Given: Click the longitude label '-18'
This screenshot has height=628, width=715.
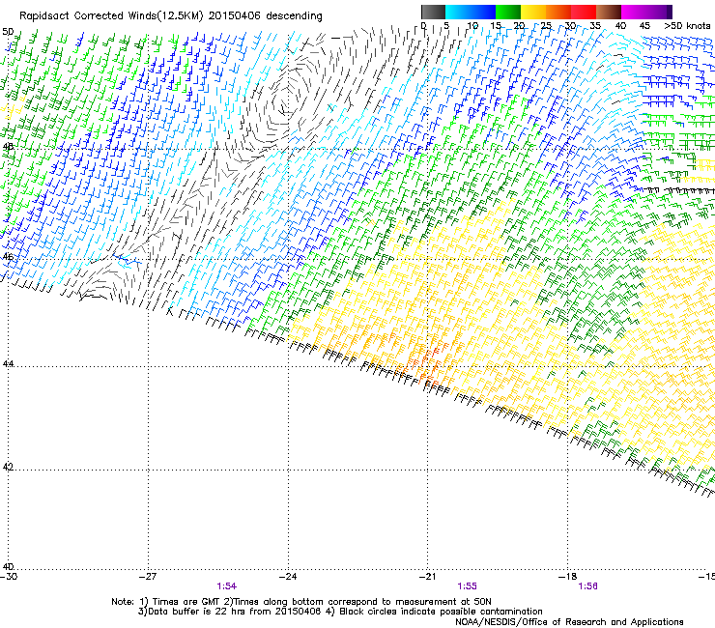Looking at the screenshot, I should tap(568, 577).
